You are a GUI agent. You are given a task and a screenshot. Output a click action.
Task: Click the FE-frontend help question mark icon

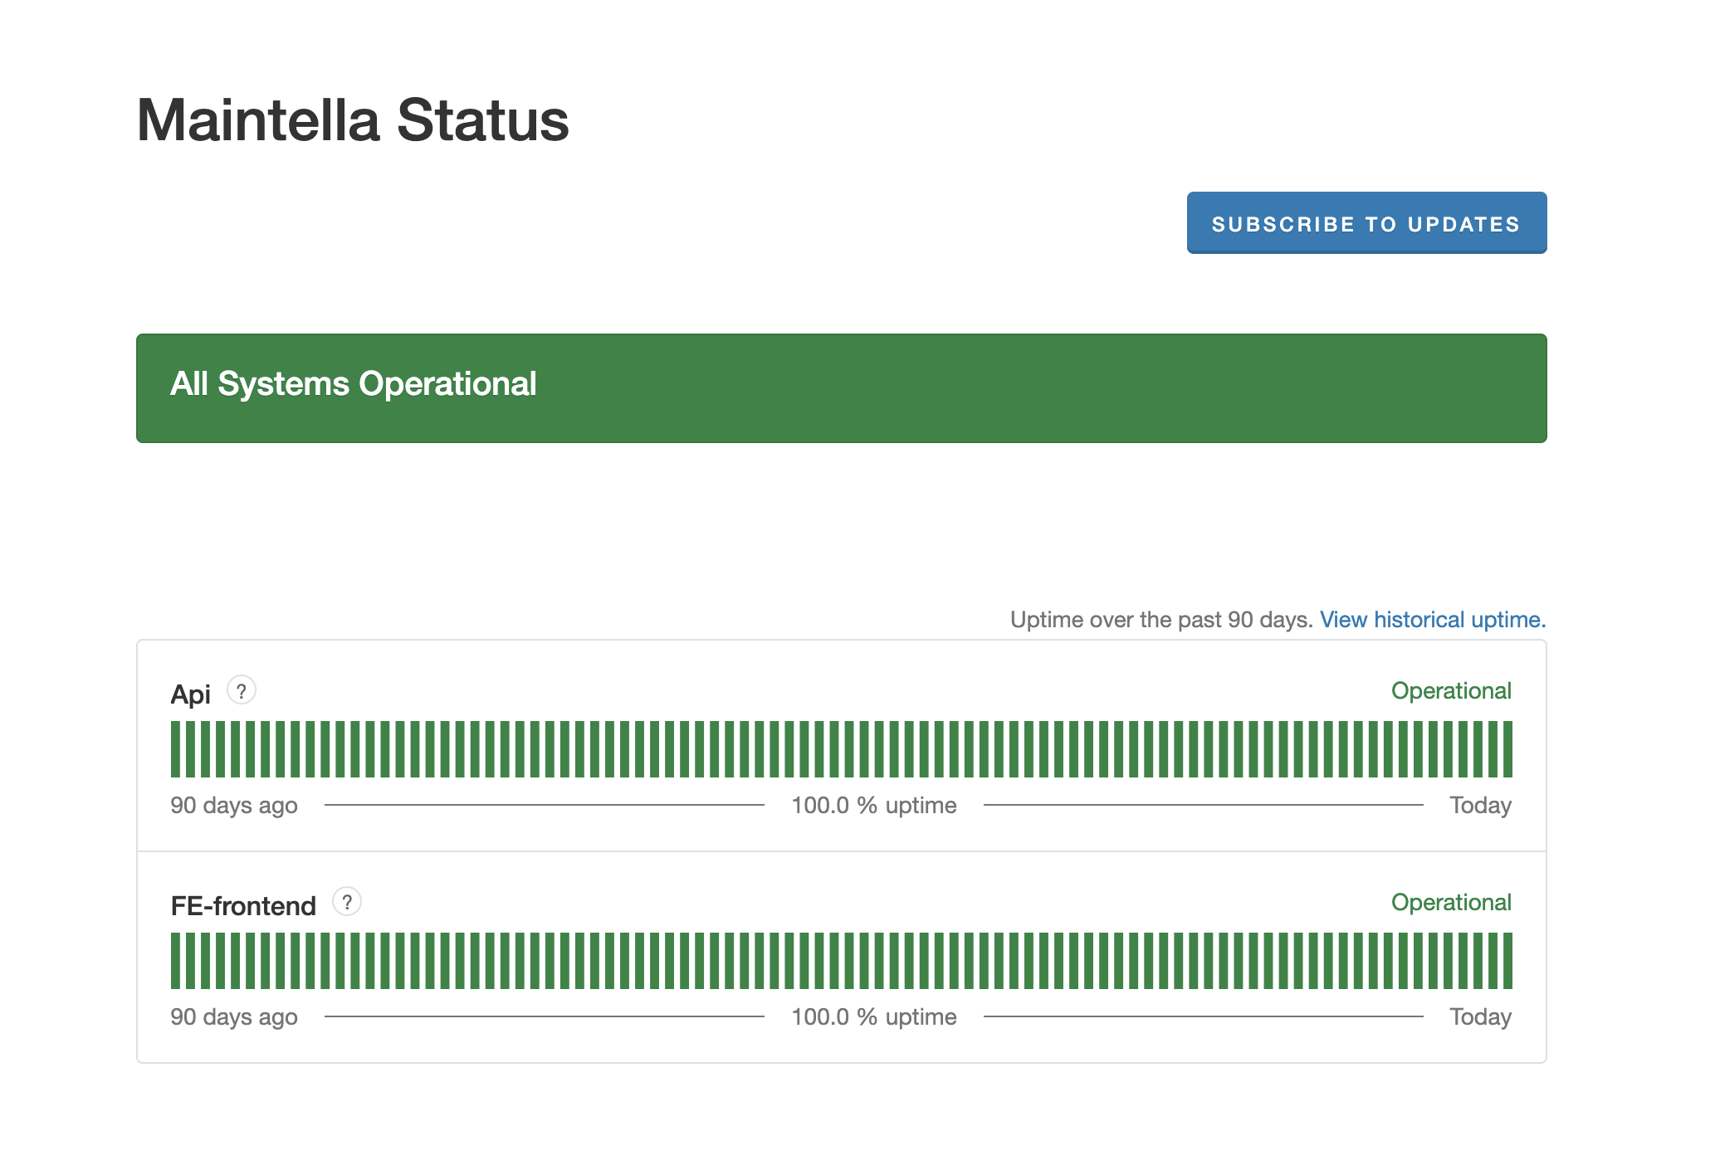pyautogui.click(x=347, y=902)
